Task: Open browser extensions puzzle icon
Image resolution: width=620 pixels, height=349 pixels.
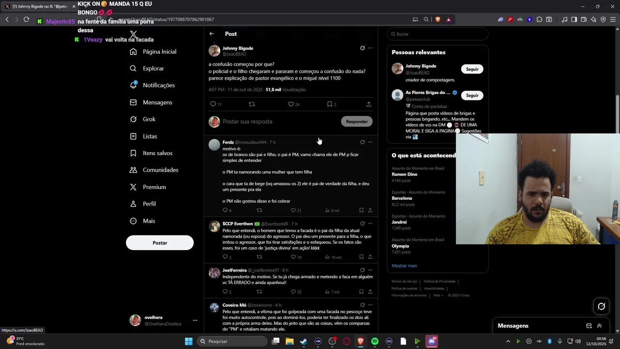Action: [539, 19]
